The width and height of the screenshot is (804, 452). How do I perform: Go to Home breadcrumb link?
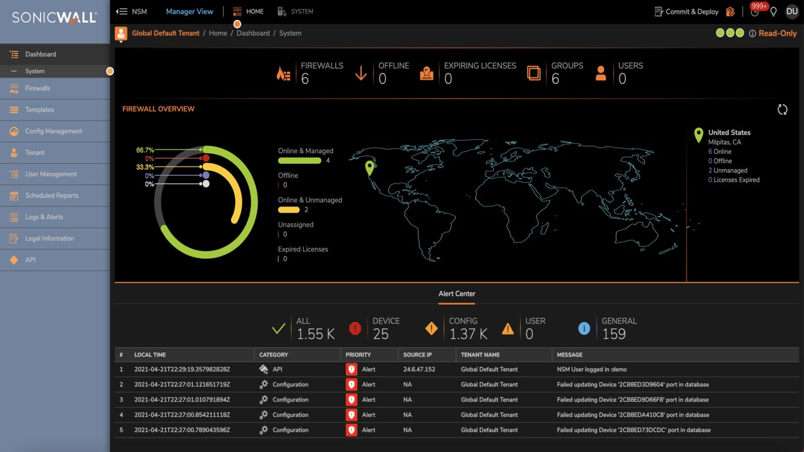(x=218, y=33)
